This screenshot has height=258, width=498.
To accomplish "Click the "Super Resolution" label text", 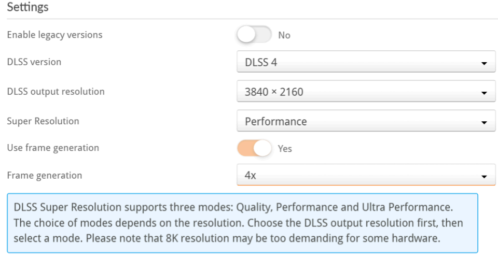I will (x=43, y=121).
